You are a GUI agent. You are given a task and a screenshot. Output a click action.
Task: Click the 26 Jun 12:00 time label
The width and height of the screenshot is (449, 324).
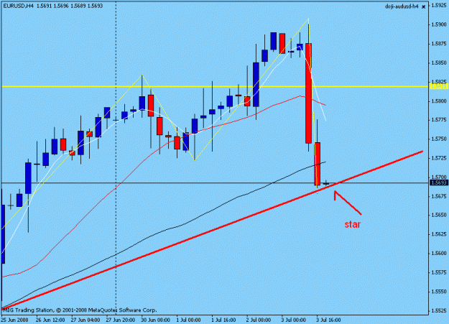click(x=50, y=320)
